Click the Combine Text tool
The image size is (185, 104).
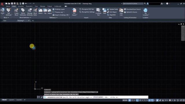(98, 12)
